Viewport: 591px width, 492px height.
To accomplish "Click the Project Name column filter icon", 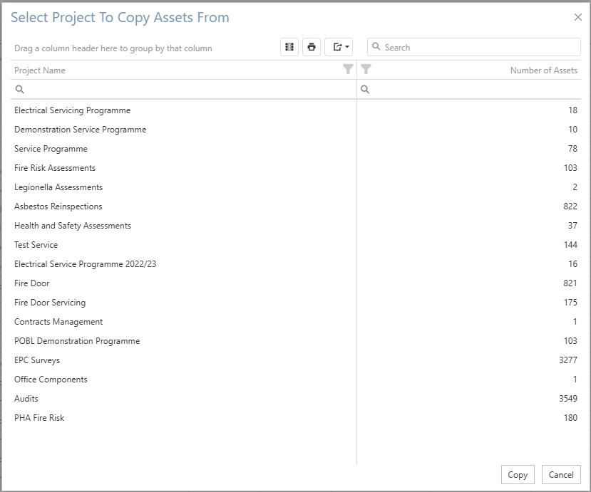I will click(348, 70).
